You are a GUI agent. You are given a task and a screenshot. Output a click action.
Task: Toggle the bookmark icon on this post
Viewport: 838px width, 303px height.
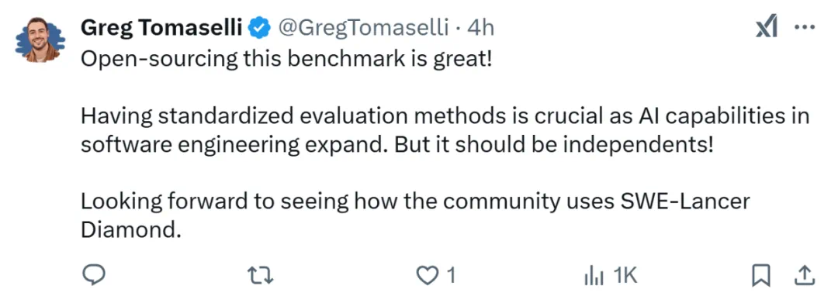point(760,275)
